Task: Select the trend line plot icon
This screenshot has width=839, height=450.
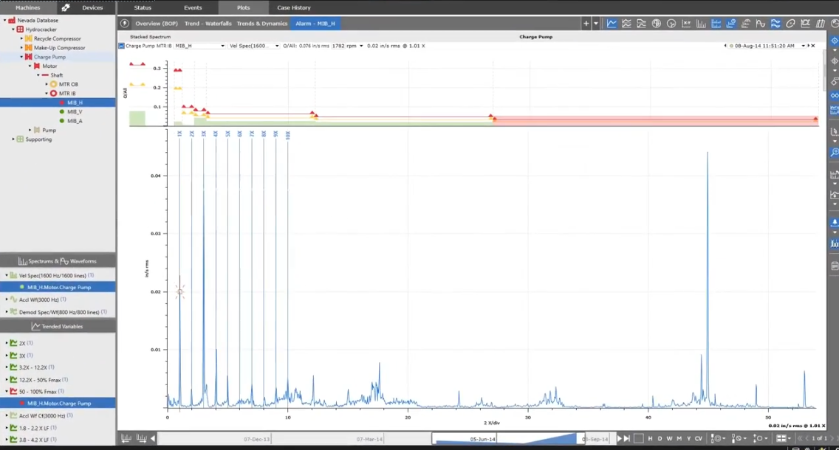Action: [x=612, y=24]
